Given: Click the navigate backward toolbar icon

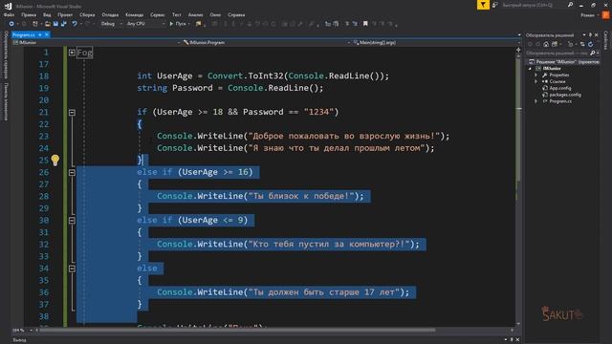Looking at the screenshot, I should (11, 24).
